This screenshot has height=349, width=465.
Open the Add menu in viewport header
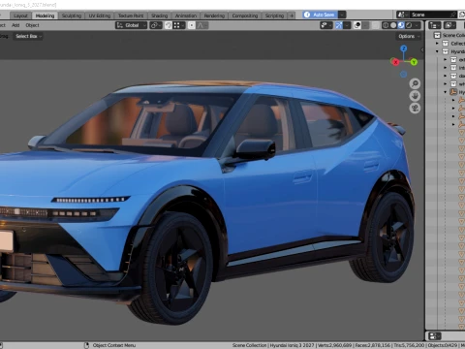pos(15,25)
